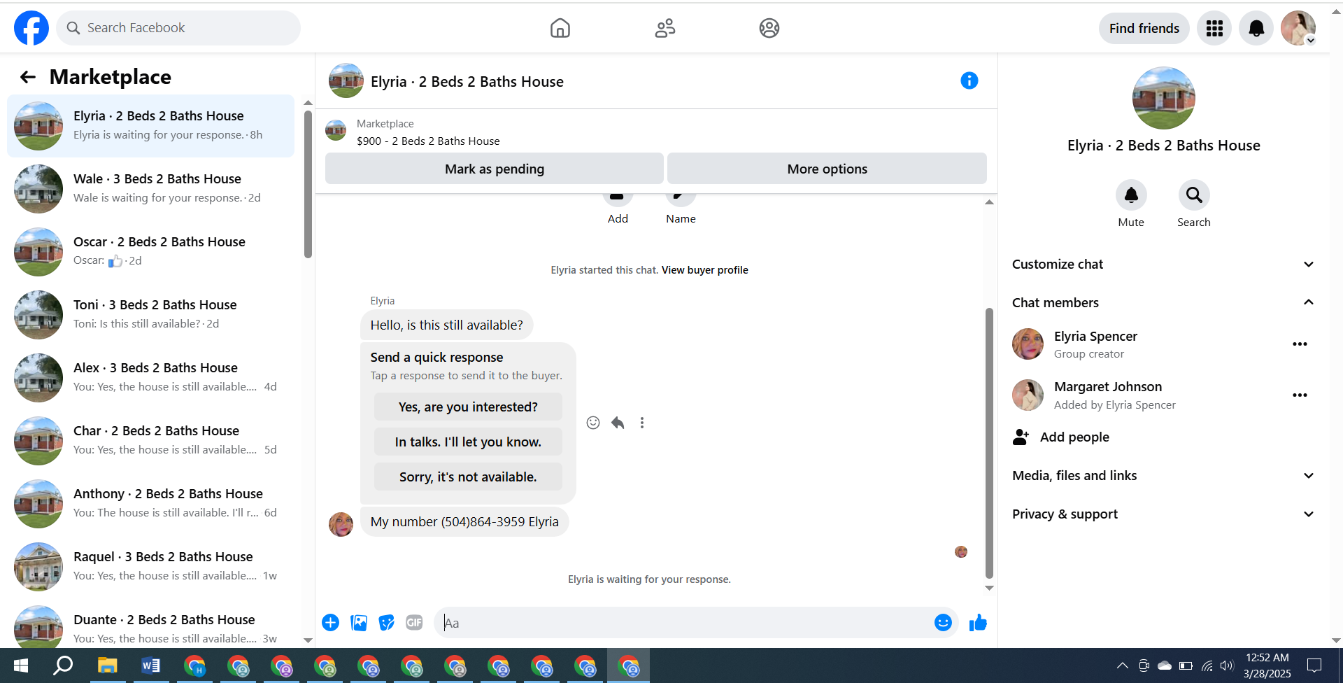Open Windows notification center
The height and width of the screenshot is (683, 1343).
click(1314, 666)
